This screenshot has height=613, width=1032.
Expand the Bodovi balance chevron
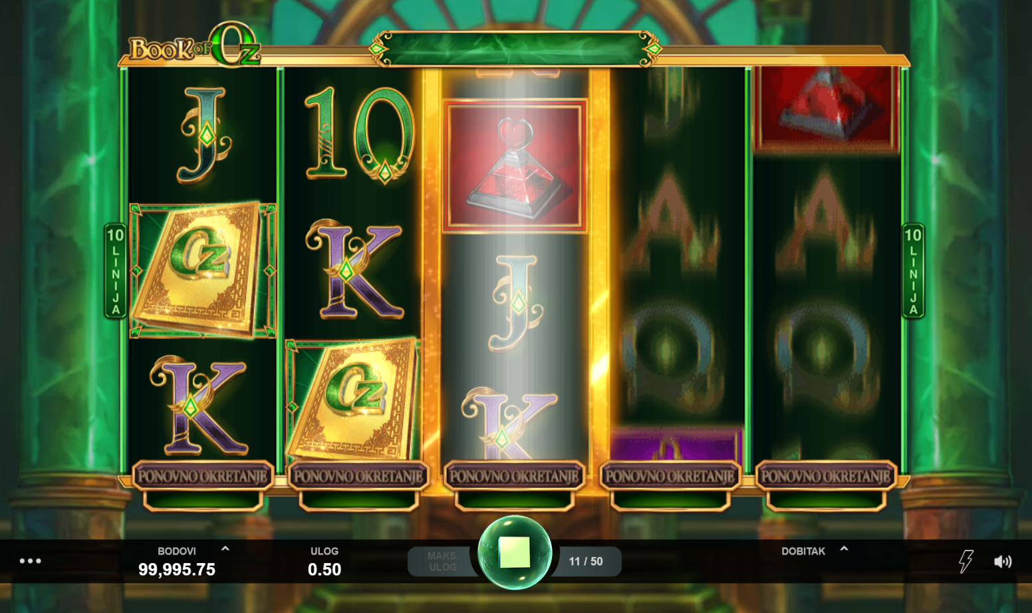[225, 549]
